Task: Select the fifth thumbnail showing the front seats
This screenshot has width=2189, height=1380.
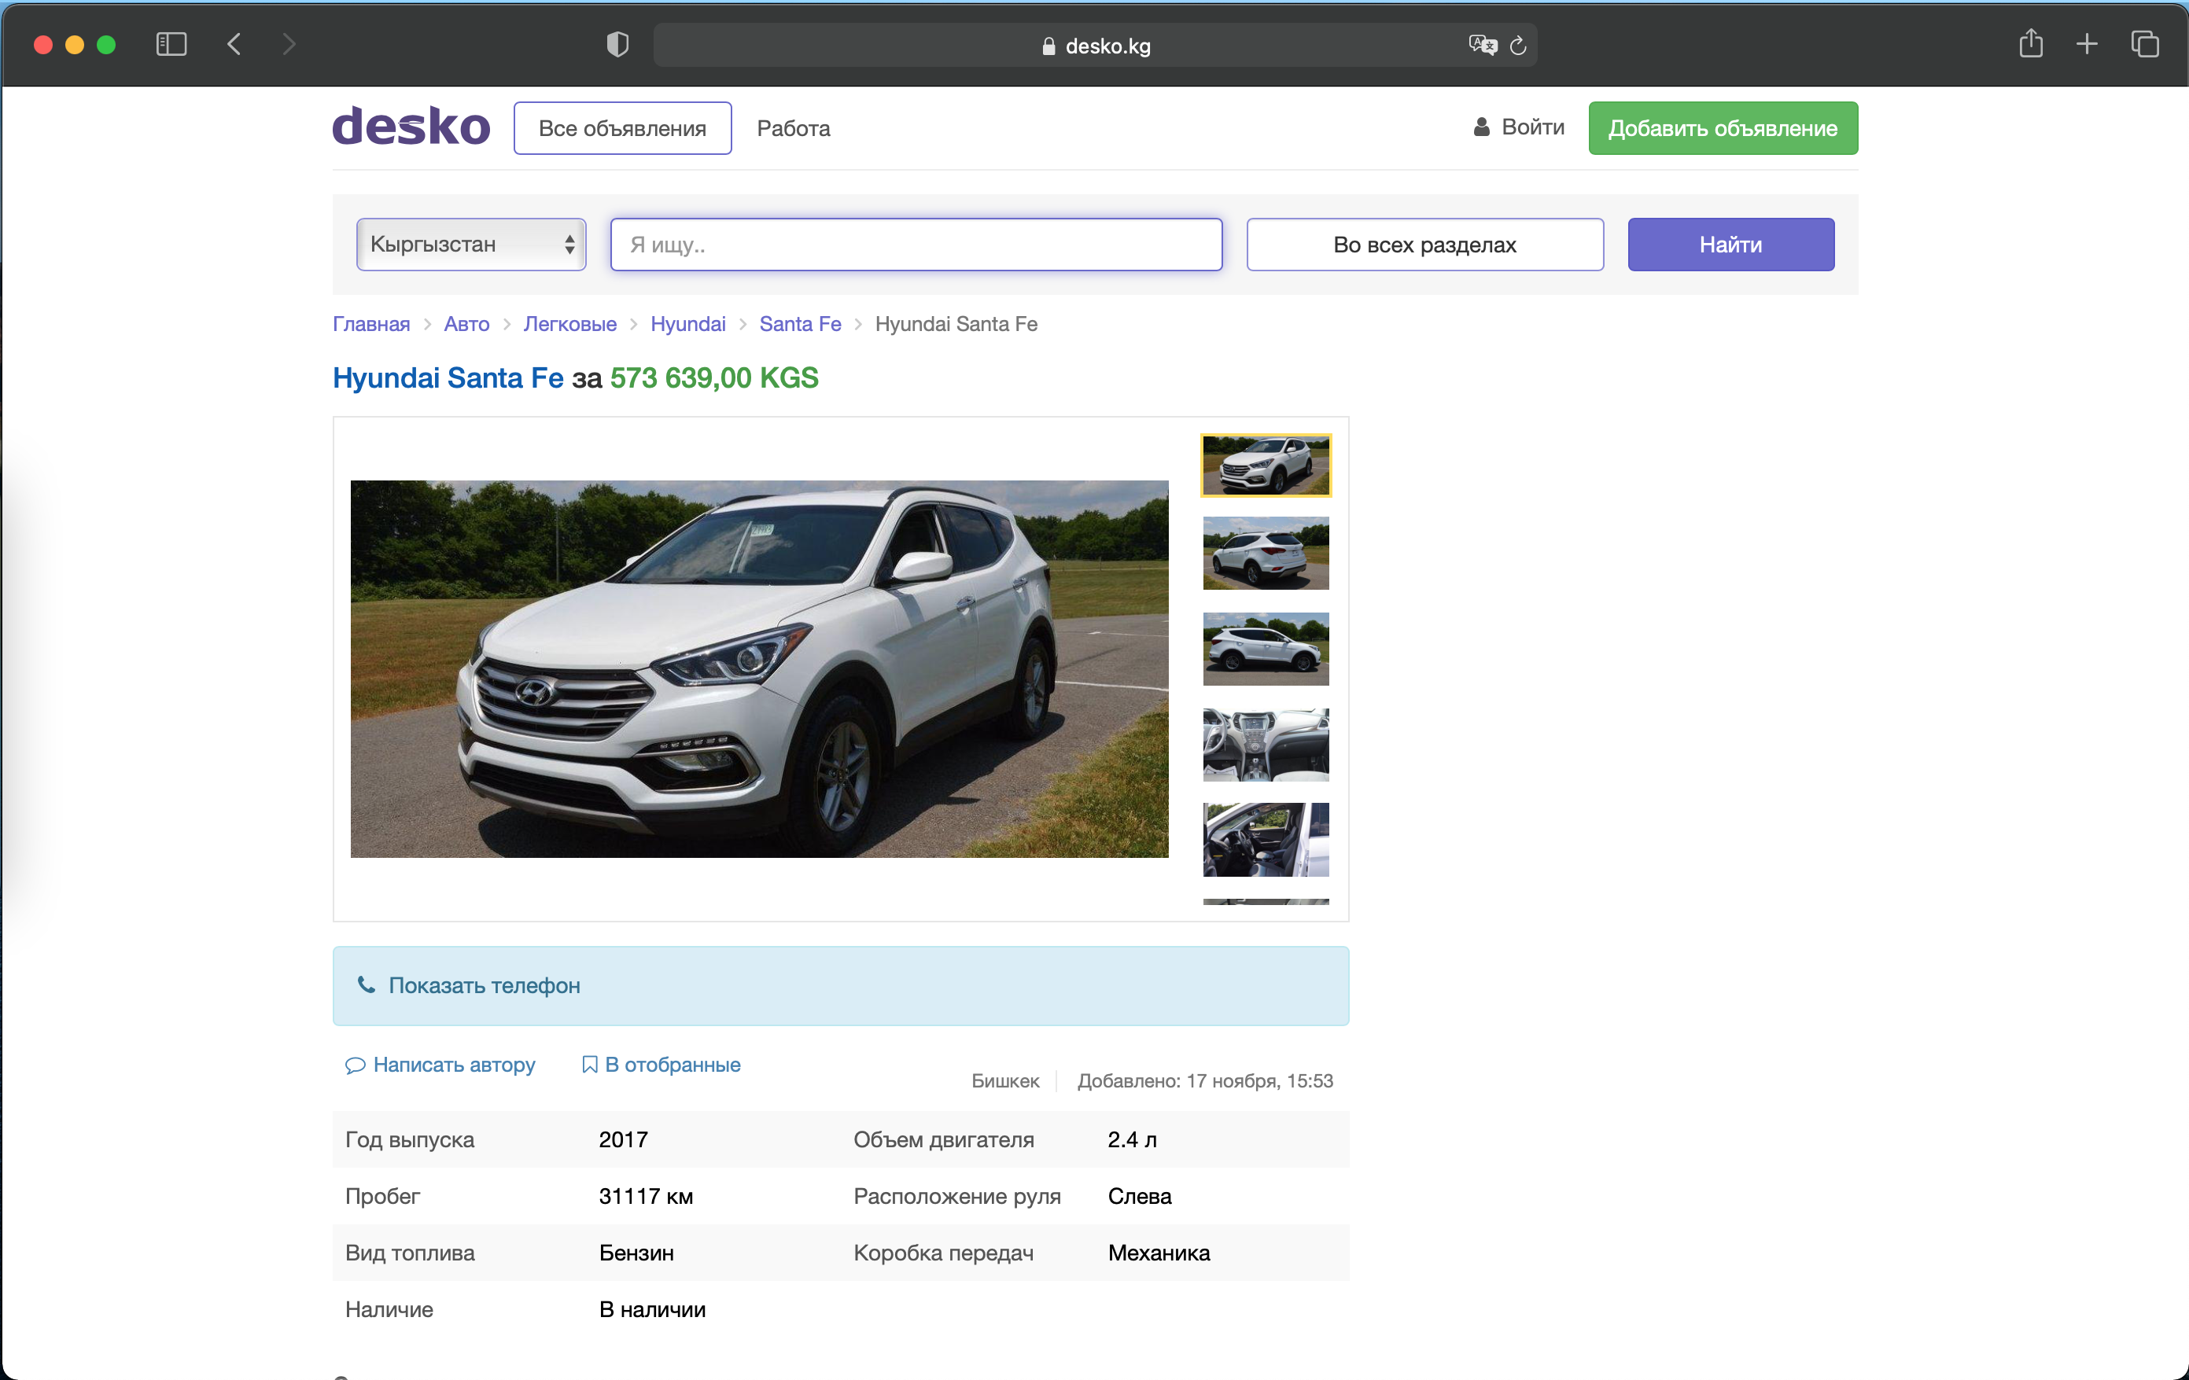Action: [1266, 840]
